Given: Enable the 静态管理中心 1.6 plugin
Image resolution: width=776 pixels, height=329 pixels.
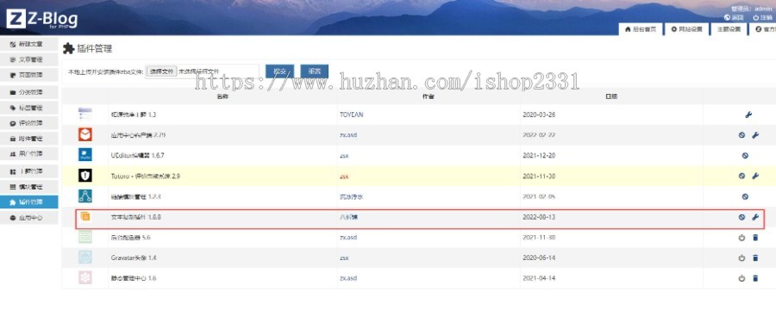Looking at the screenshot, I should 742,278.
